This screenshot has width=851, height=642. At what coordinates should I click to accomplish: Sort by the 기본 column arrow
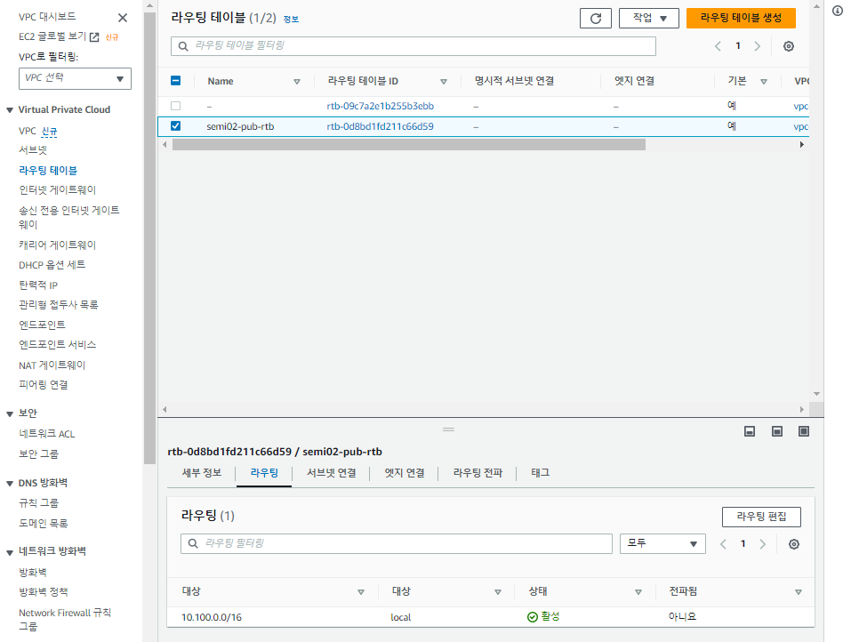[764, 82]
